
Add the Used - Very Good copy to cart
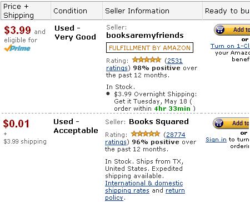click(x=232, y=29)
